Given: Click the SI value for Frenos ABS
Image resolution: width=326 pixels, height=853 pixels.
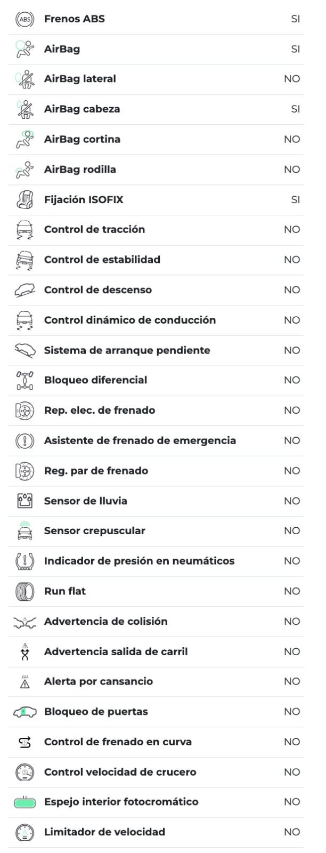Looking at the screenshot, I should [x=295, y=19].
